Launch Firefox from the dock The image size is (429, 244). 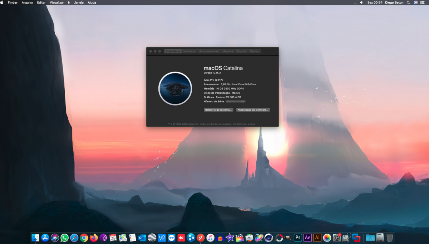94,238
